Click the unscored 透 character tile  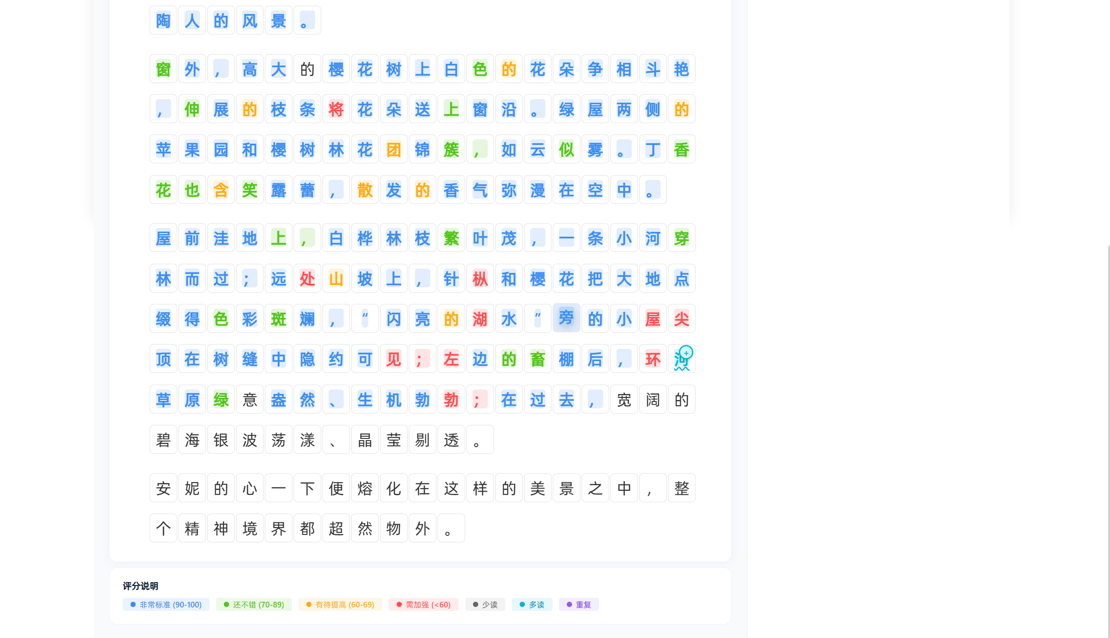point(451,439)
